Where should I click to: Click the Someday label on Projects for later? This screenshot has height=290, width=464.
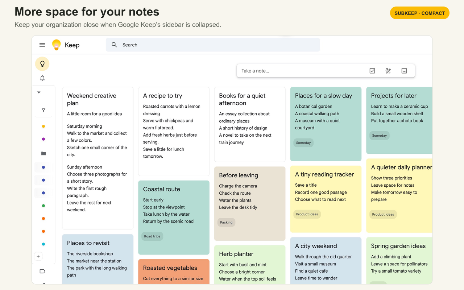(x=380, y=136)
